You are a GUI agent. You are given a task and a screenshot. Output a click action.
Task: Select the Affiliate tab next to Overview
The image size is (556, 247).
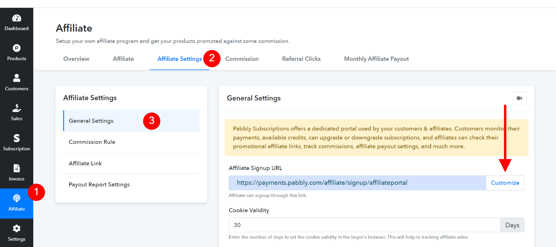(123, 59)
